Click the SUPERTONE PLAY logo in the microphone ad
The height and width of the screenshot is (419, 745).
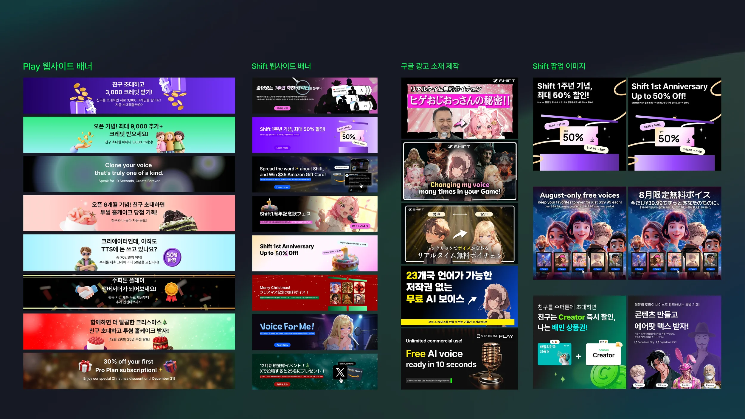[495, 336]
